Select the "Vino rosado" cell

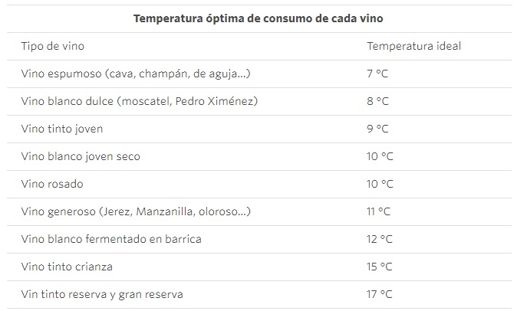pyautogui.click(x=52, y=184)
